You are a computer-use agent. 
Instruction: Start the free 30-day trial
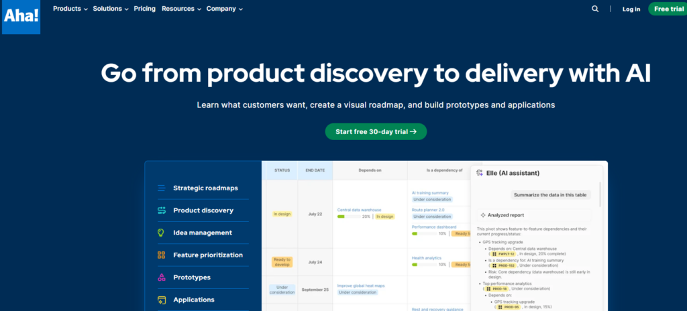click(x=376, y=131)
